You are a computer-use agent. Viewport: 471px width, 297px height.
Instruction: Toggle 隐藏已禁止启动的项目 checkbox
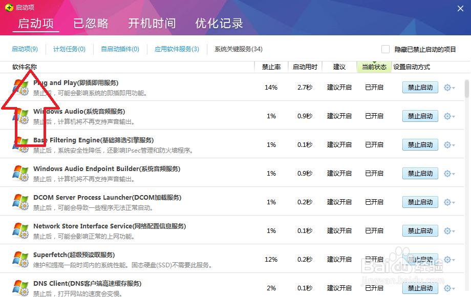[x=386, y=49]
